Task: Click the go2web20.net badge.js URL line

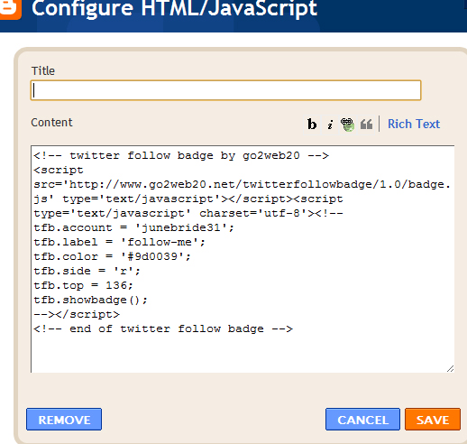Action: coord(242,184)
